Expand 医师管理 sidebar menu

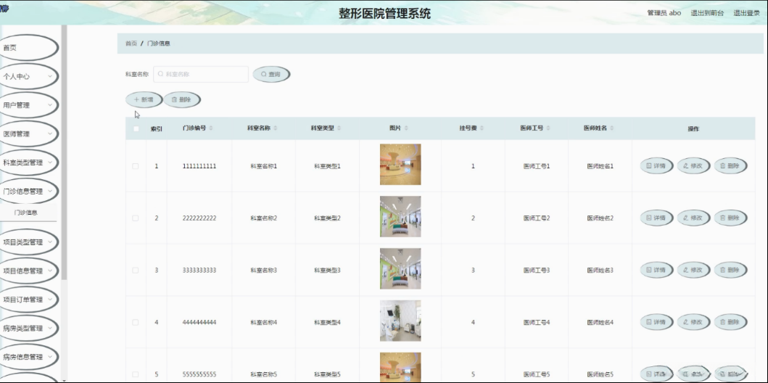(28, 133)
